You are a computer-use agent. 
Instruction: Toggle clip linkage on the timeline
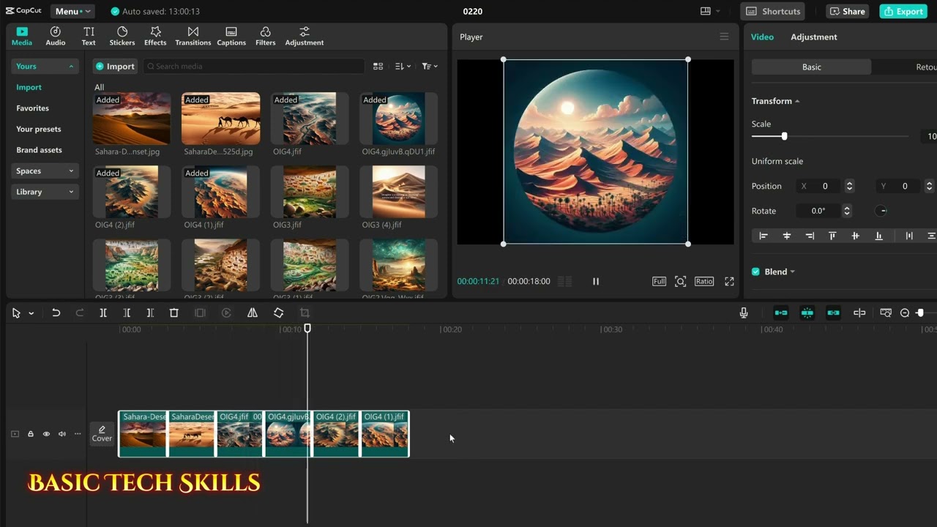[x=834, y=313]
